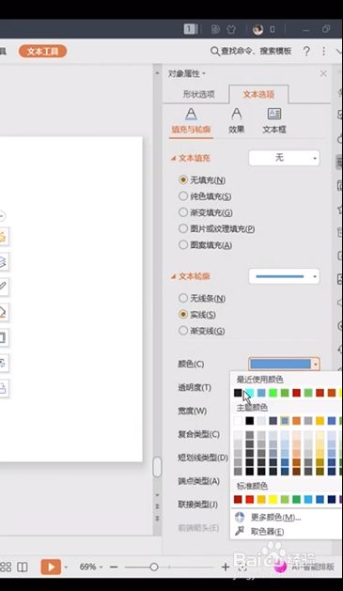343x591 pixels.
Task: Fit slide to window icon
Action: coord(242,567)
